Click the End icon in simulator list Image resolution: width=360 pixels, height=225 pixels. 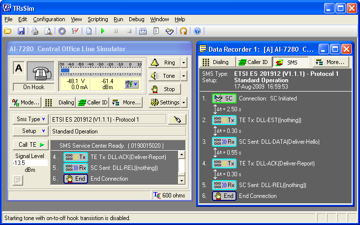pyautogui.click(x=76, y=179)
